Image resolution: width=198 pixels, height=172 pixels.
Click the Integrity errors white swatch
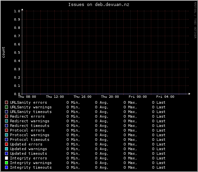click(x=6, y=158)
